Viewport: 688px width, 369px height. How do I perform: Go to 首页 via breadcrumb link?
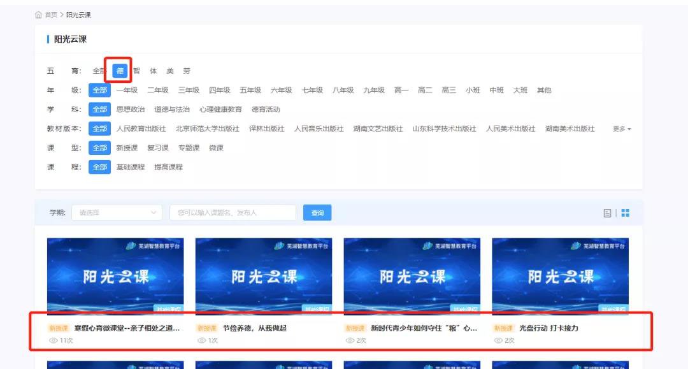[x=51, y=15]
